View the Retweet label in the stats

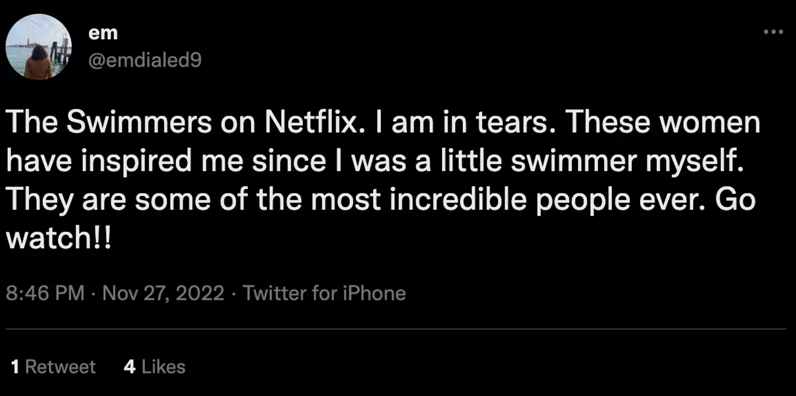pyautogui.click(x=60, y=367)
